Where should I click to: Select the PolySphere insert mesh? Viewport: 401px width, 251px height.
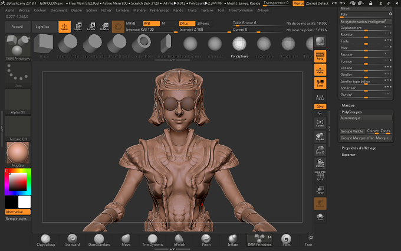[x=239, y=47]
